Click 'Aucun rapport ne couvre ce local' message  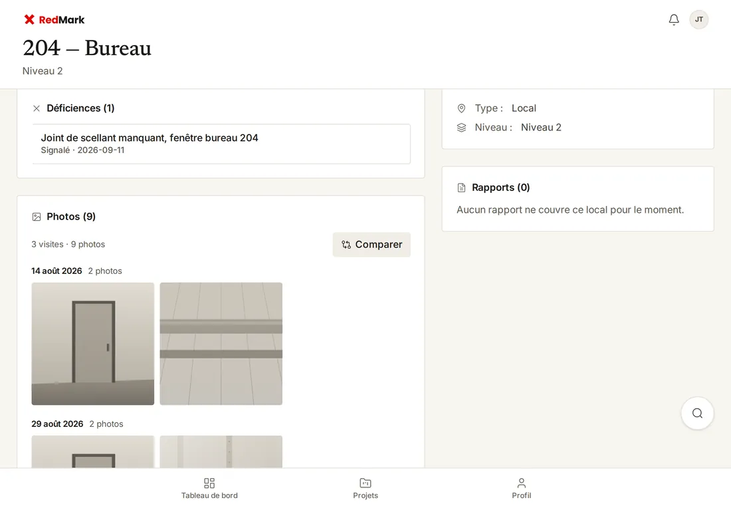(x=570, y=210)
